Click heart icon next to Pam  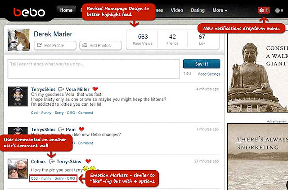81,130
